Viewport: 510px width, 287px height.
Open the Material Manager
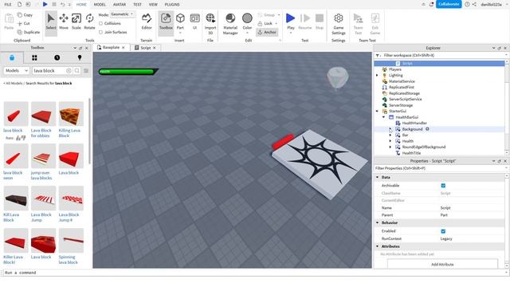pyautogui.click(x=230, y=24)
